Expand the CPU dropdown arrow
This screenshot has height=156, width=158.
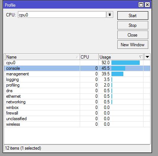tap(110, 15)
